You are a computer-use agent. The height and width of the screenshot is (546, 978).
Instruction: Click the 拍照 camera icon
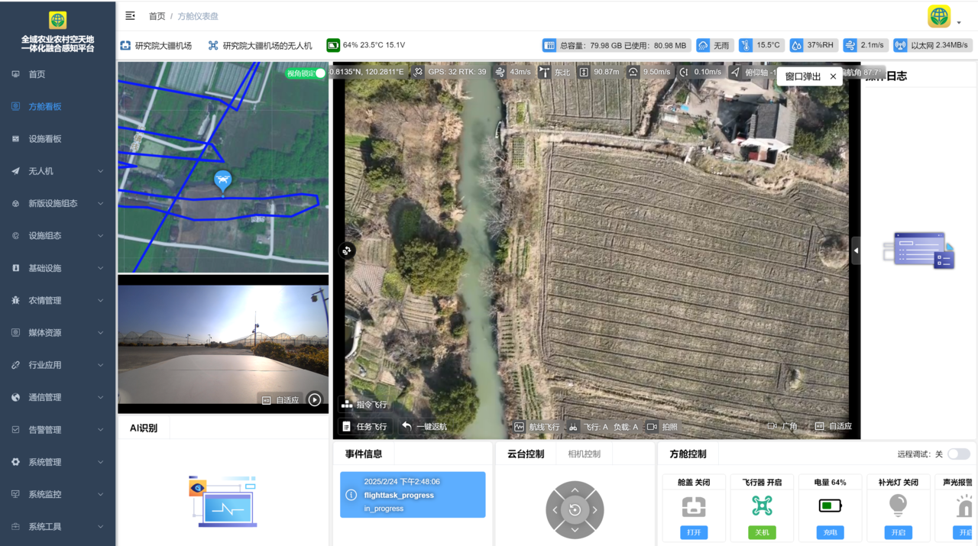[652, 427]
